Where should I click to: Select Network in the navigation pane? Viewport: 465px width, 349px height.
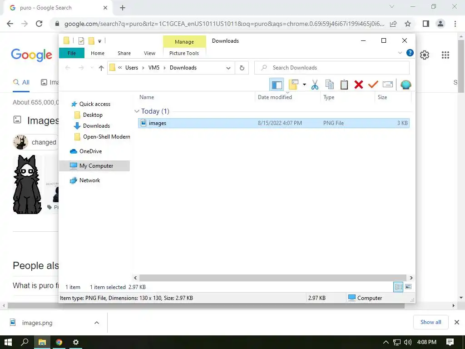coord(89,180)
